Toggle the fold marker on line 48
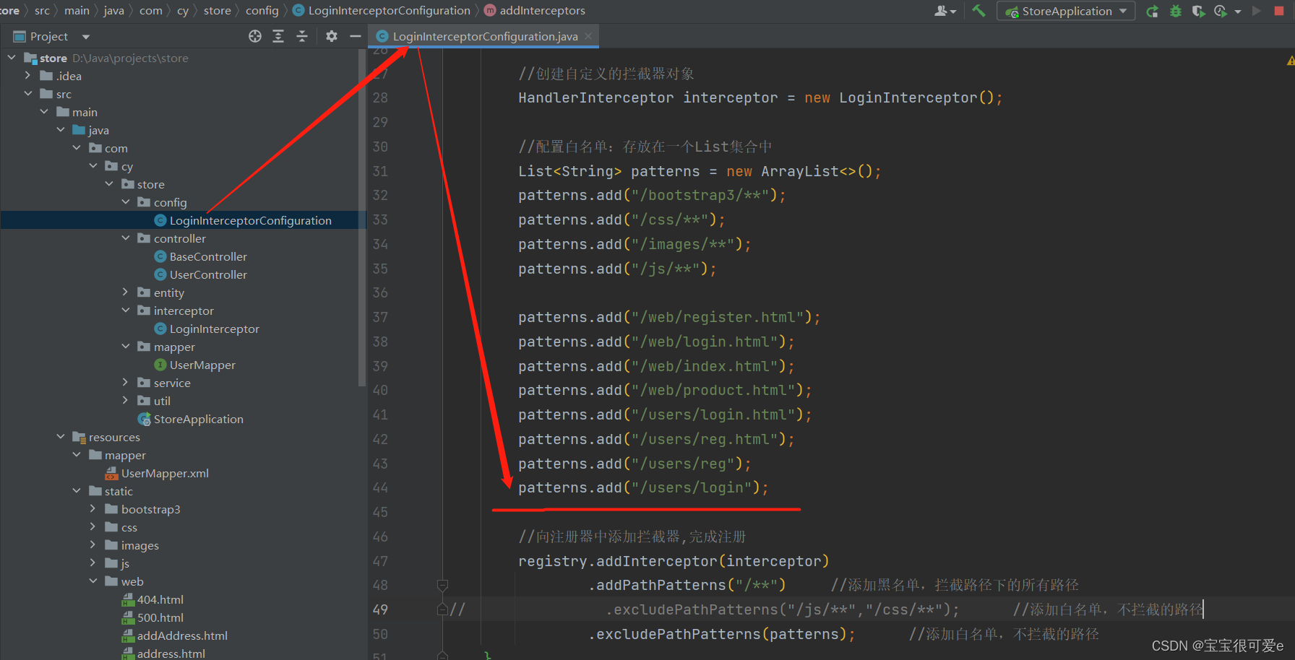1295x660 pixels. [x=442, y=585]
